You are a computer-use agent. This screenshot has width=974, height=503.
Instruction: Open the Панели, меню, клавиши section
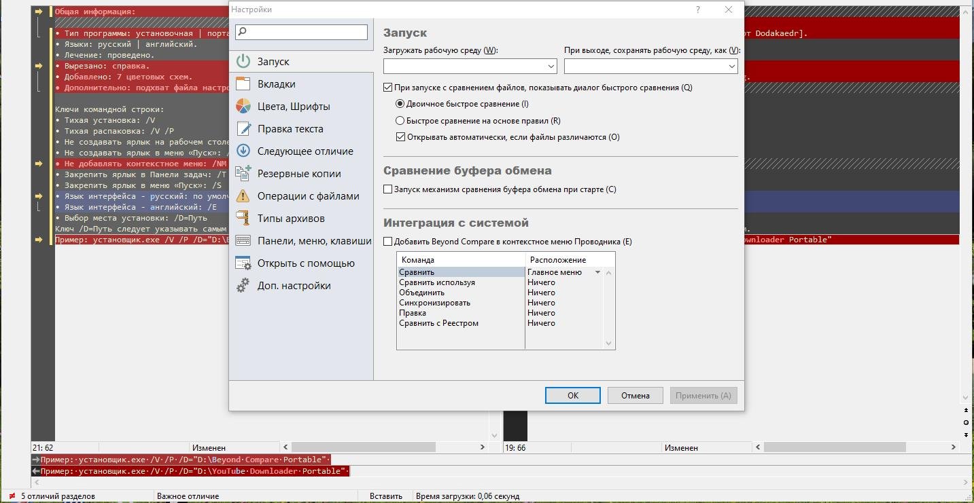point(314,240)
